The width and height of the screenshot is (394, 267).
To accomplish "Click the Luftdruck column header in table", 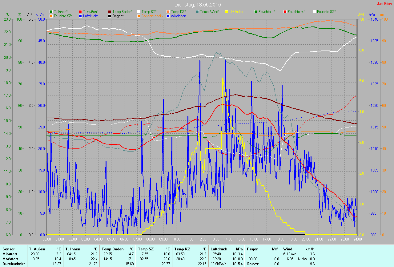I will coord(219,249).
